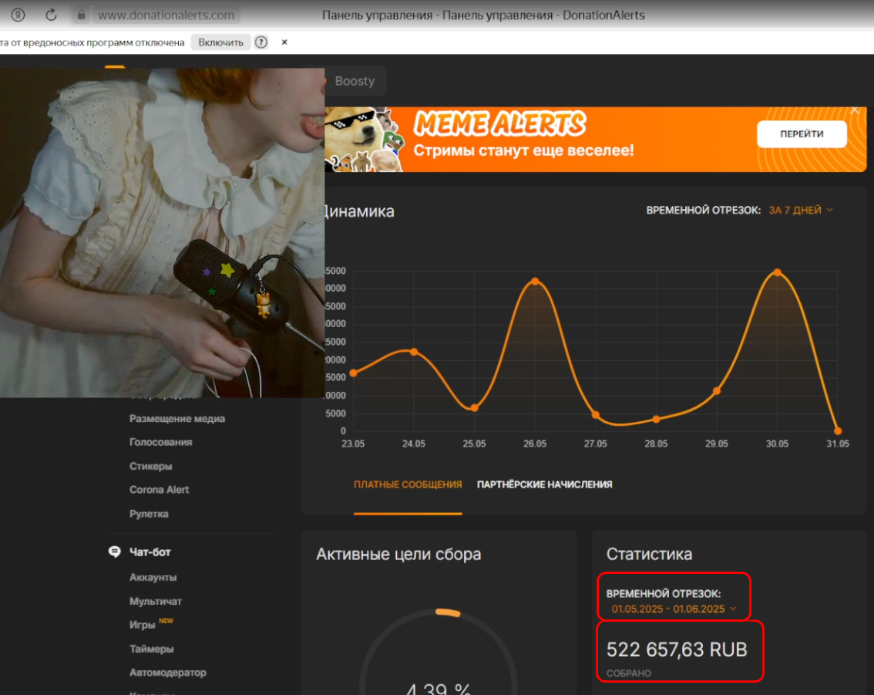
Task: Go to Голосования in the sidebar
Action: [160, 442]
